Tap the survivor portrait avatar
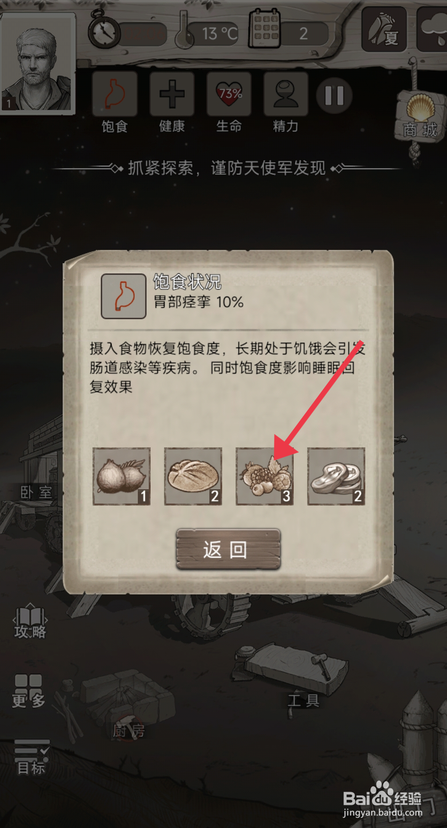 coord(38,64)
